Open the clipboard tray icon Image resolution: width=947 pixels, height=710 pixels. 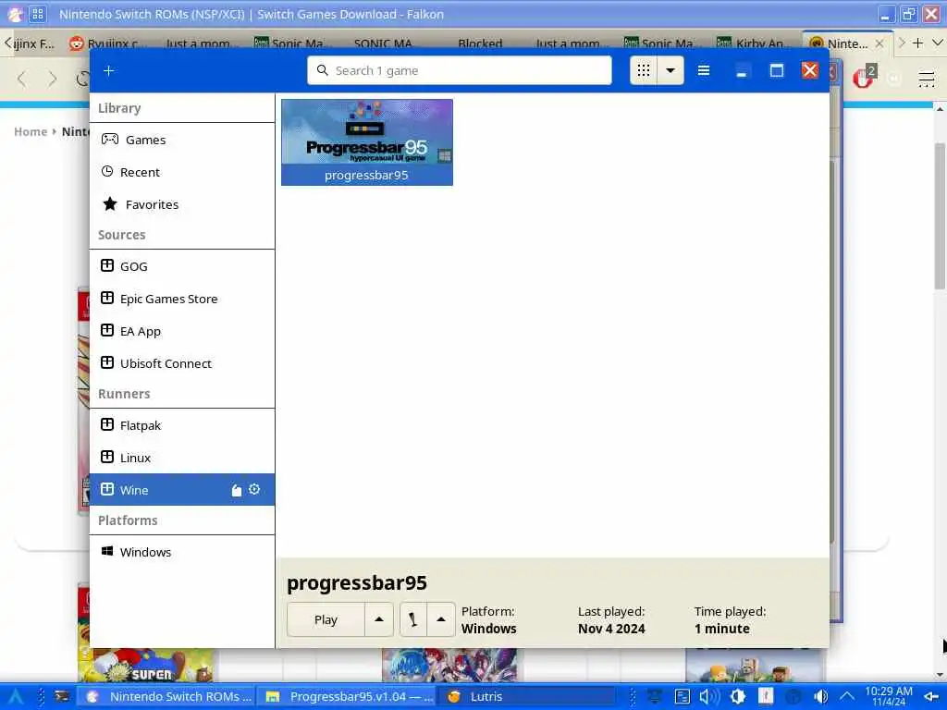683,697
